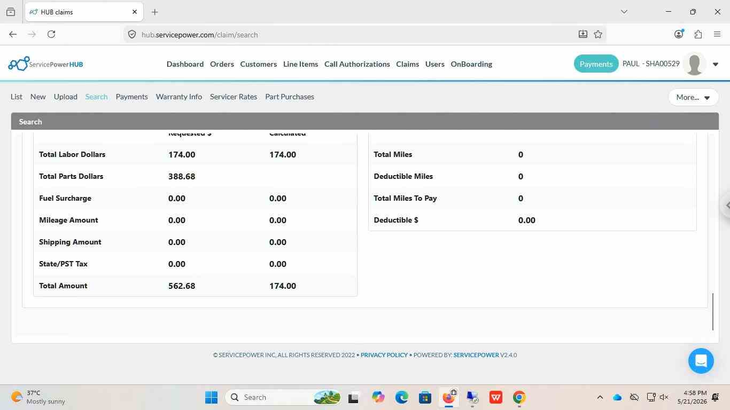This screenshot has height=410, width=730.
Task: Open the account dropdown arrow beside avatar
Action: (x=715, y=65)
